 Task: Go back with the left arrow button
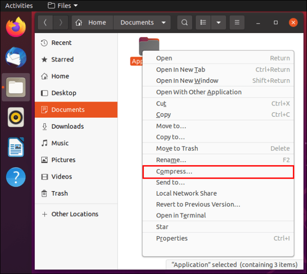click(45, 23)
